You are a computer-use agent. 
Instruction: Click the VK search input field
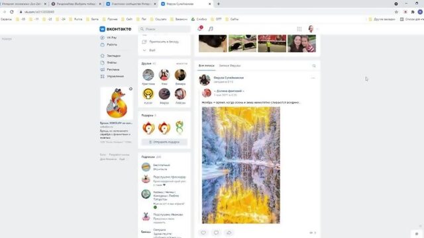pyautogui.click(x=164, y=29)
